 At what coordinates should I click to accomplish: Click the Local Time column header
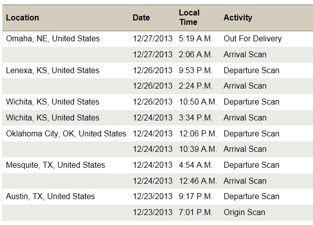[189, 17]
